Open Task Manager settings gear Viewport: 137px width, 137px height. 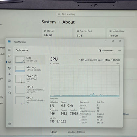click(10, 124)
